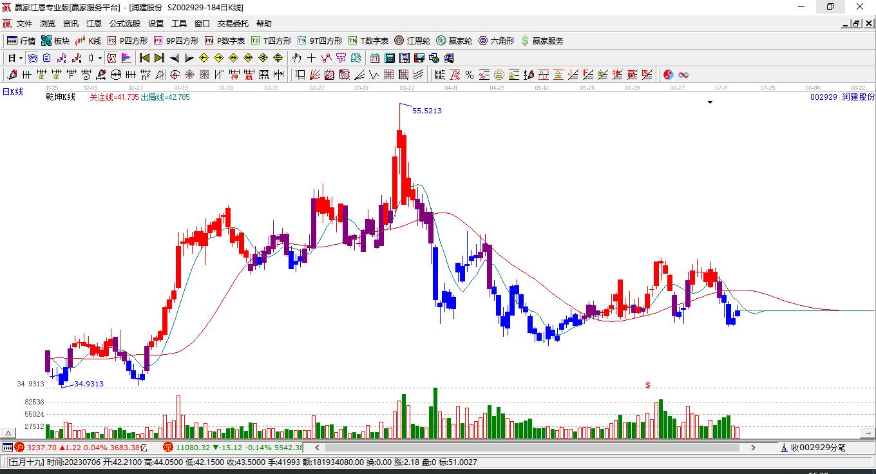Image resolution: width=876 pixels, height=474 pixels.
Task: Open the P数字表 tool
Action: [x=225, y=41]
